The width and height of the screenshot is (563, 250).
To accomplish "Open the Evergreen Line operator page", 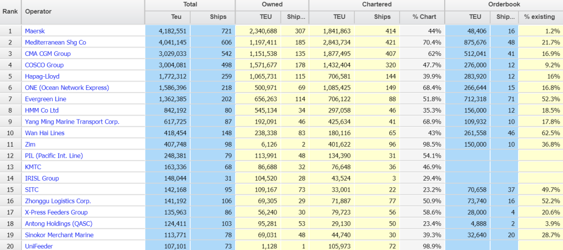I will (x=45, y=99).
